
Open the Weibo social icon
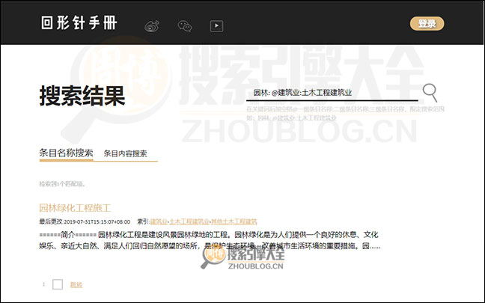pos(152,25)
